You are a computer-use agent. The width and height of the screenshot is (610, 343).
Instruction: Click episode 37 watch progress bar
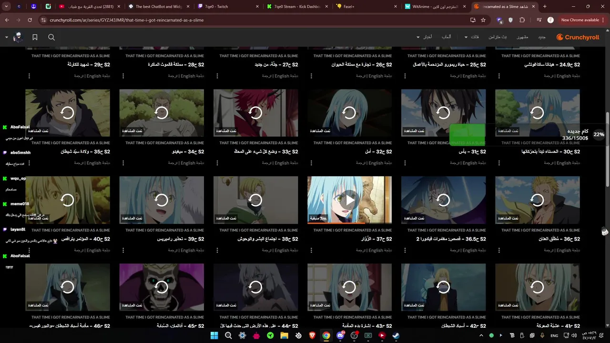pos(350,223)
